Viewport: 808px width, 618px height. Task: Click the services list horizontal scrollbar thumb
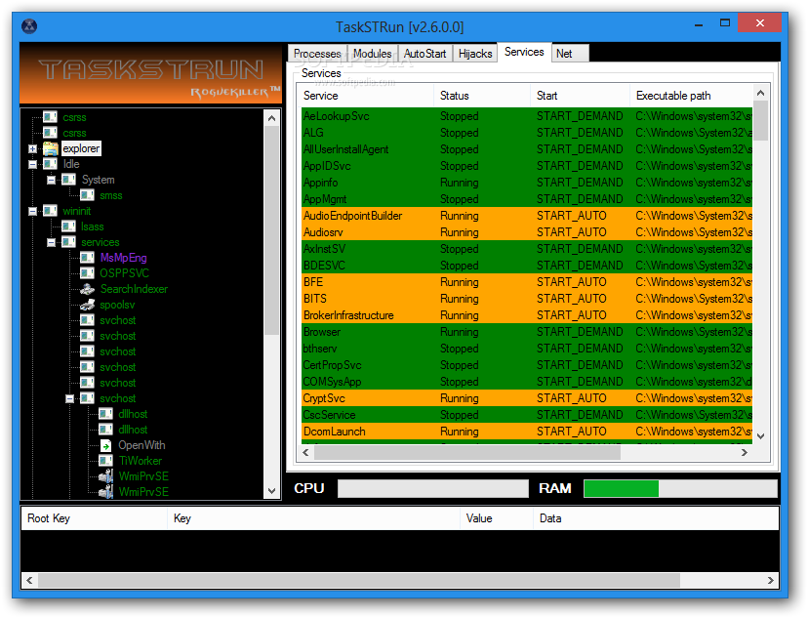pos(466,453)
